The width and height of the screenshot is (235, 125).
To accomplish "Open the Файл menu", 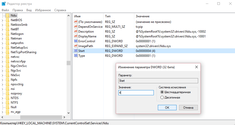I will [5, 10].
